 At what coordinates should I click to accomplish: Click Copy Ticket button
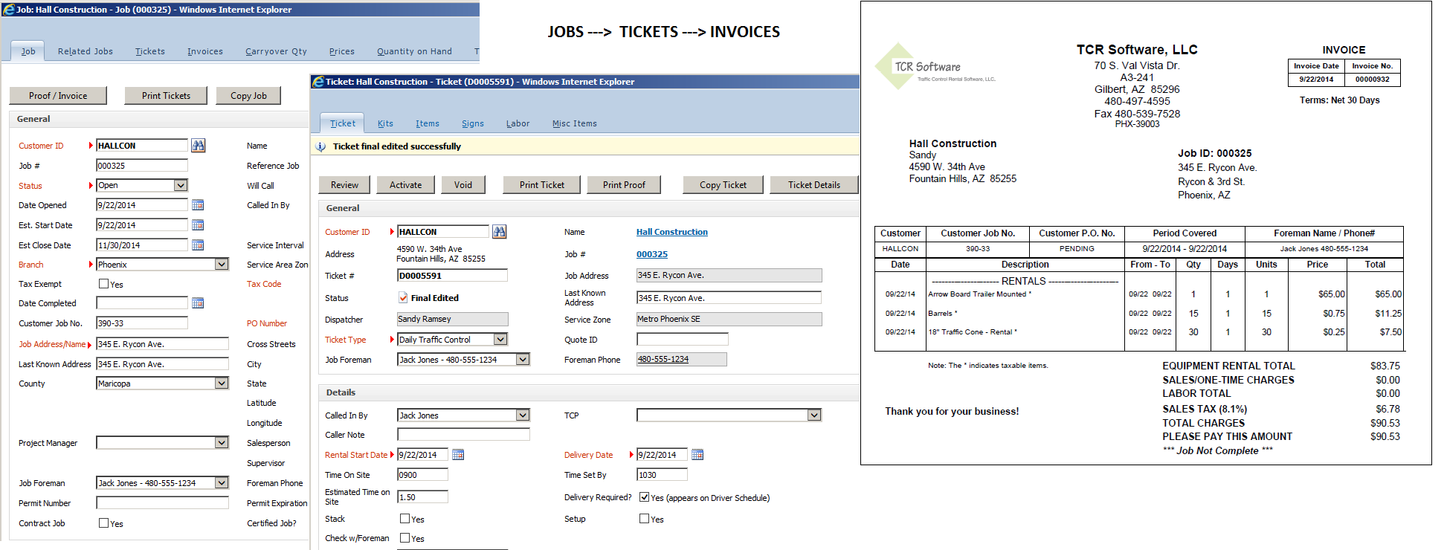point(723,184)
